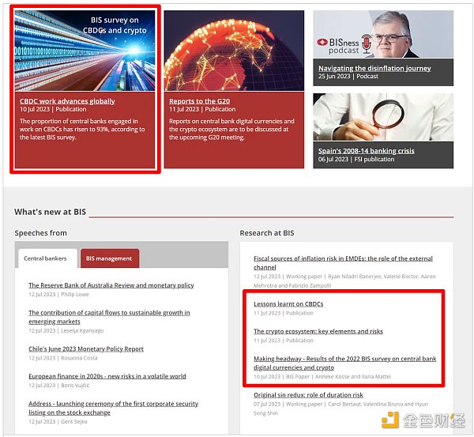Open the Reports to the G20 link
Viewport: 474px width, 437px height.
coord(199,101)
